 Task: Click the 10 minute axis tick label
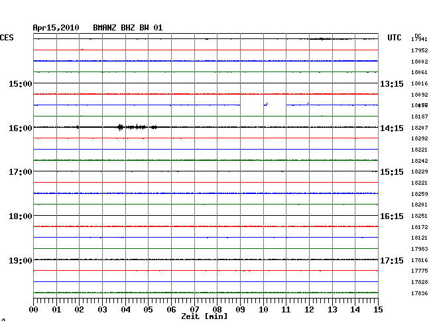[263, 310]
